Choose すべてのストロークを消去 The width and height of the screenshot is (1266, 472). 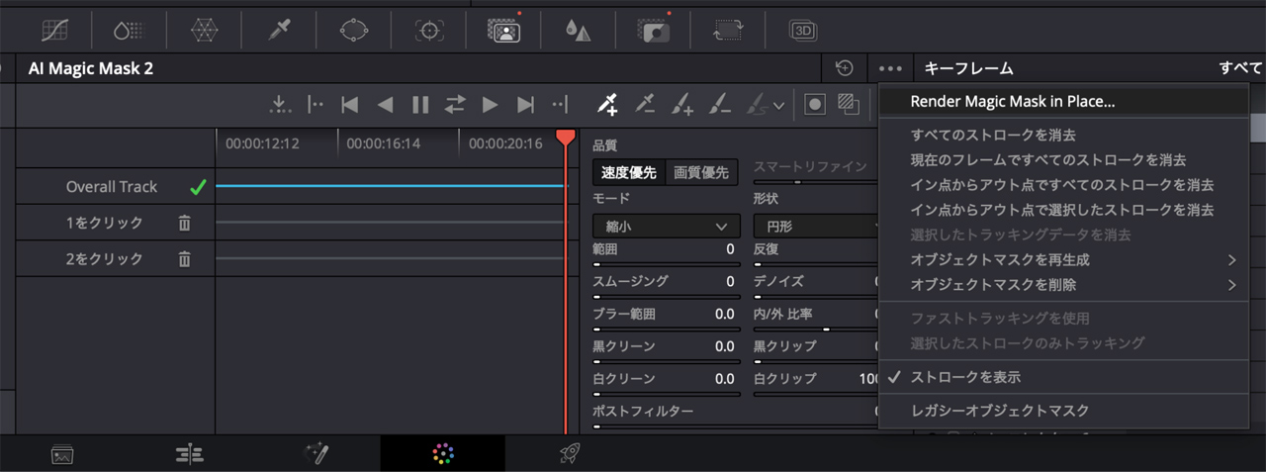[x=1063, y=135]
